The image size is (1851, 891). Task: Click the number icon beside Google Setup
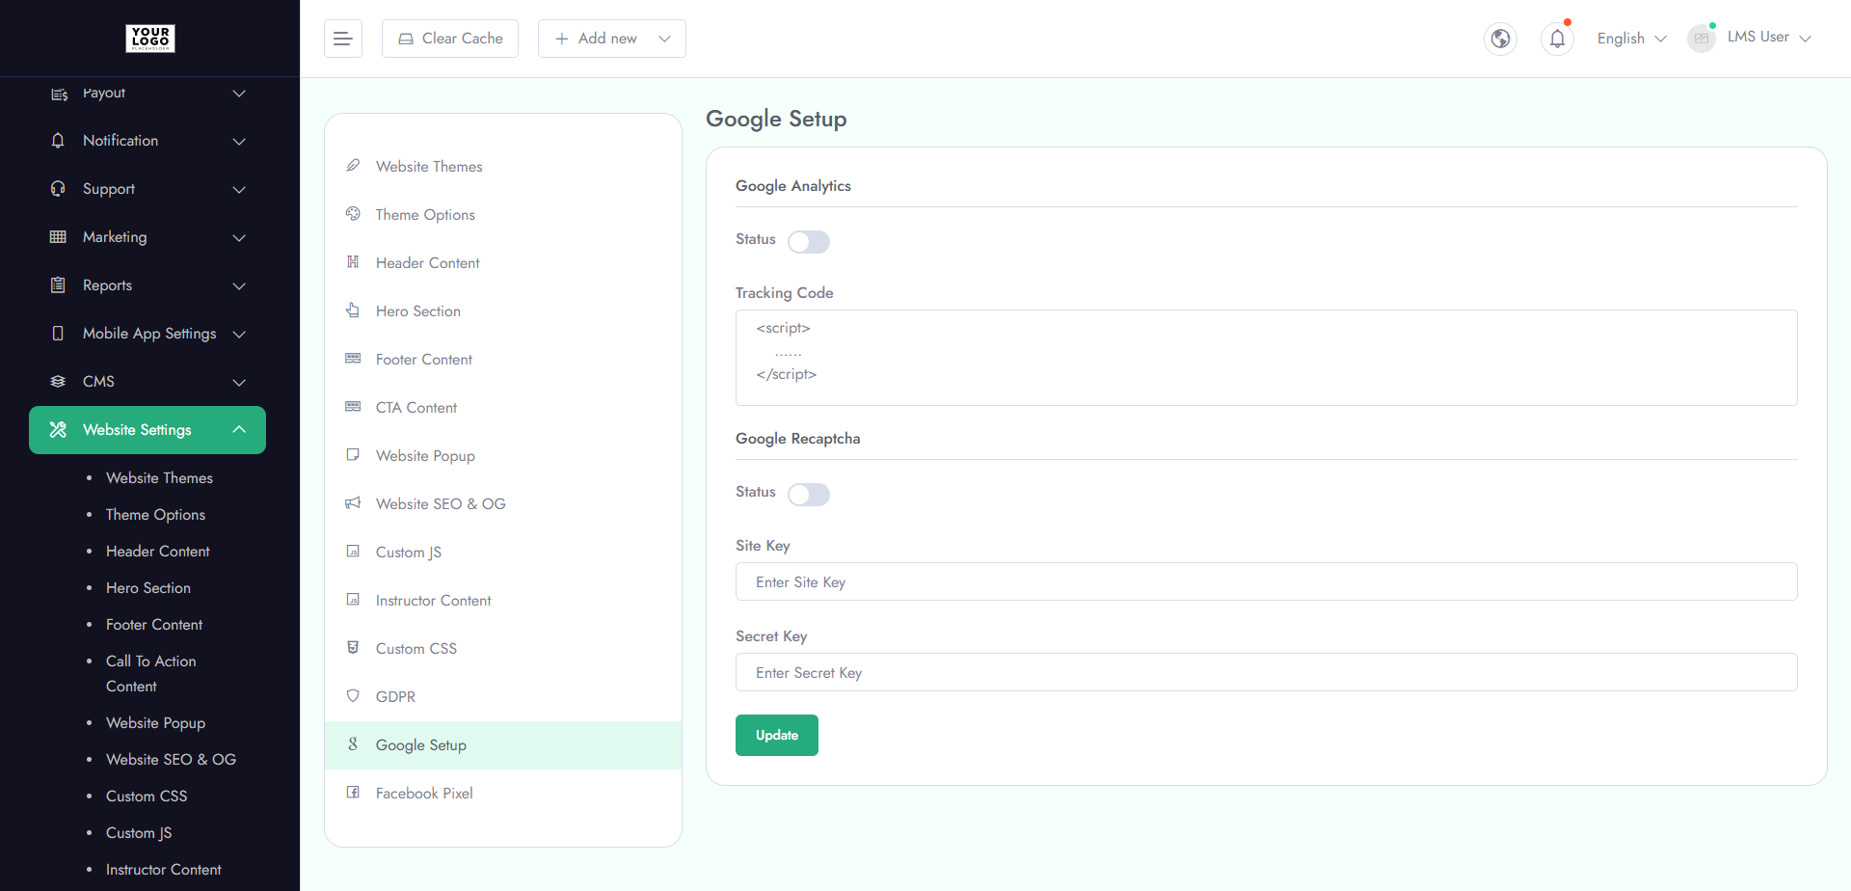(353, 744)
